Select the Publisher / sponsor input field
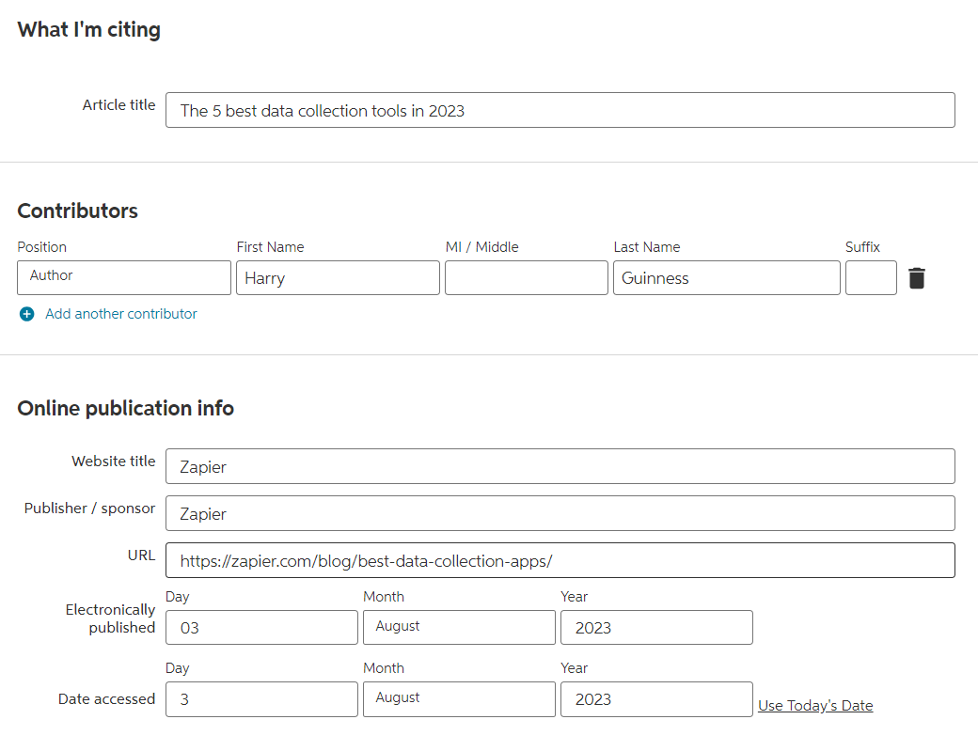 560,513
